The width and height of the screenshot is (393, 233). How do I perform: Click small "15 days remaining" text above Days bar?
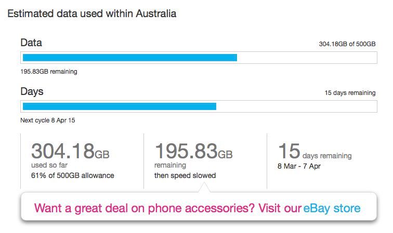[349, 93]
